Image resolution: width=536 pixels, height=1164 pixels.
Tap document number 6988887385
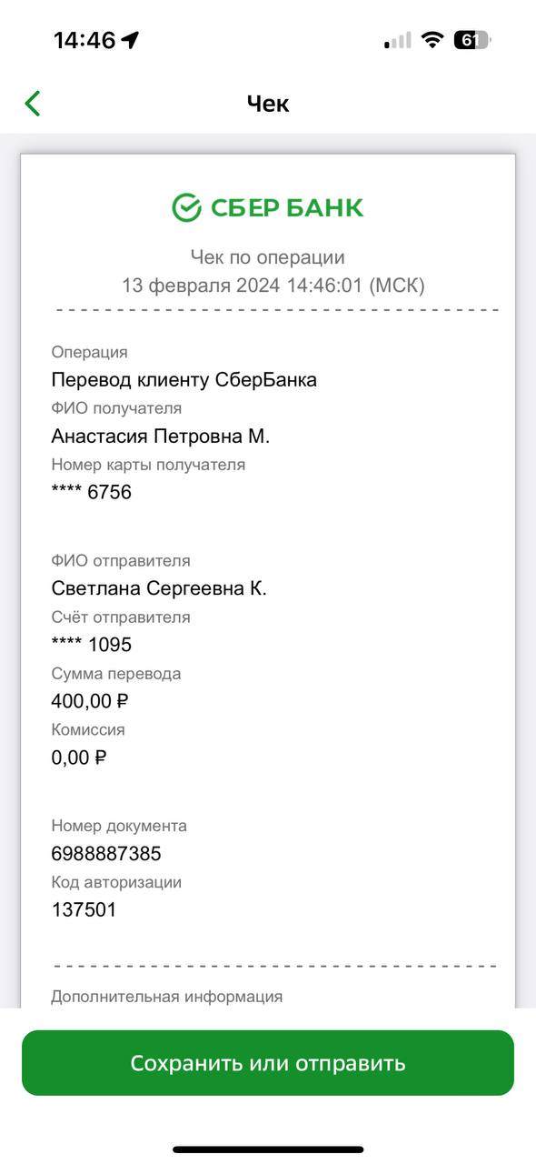[106, 854]
